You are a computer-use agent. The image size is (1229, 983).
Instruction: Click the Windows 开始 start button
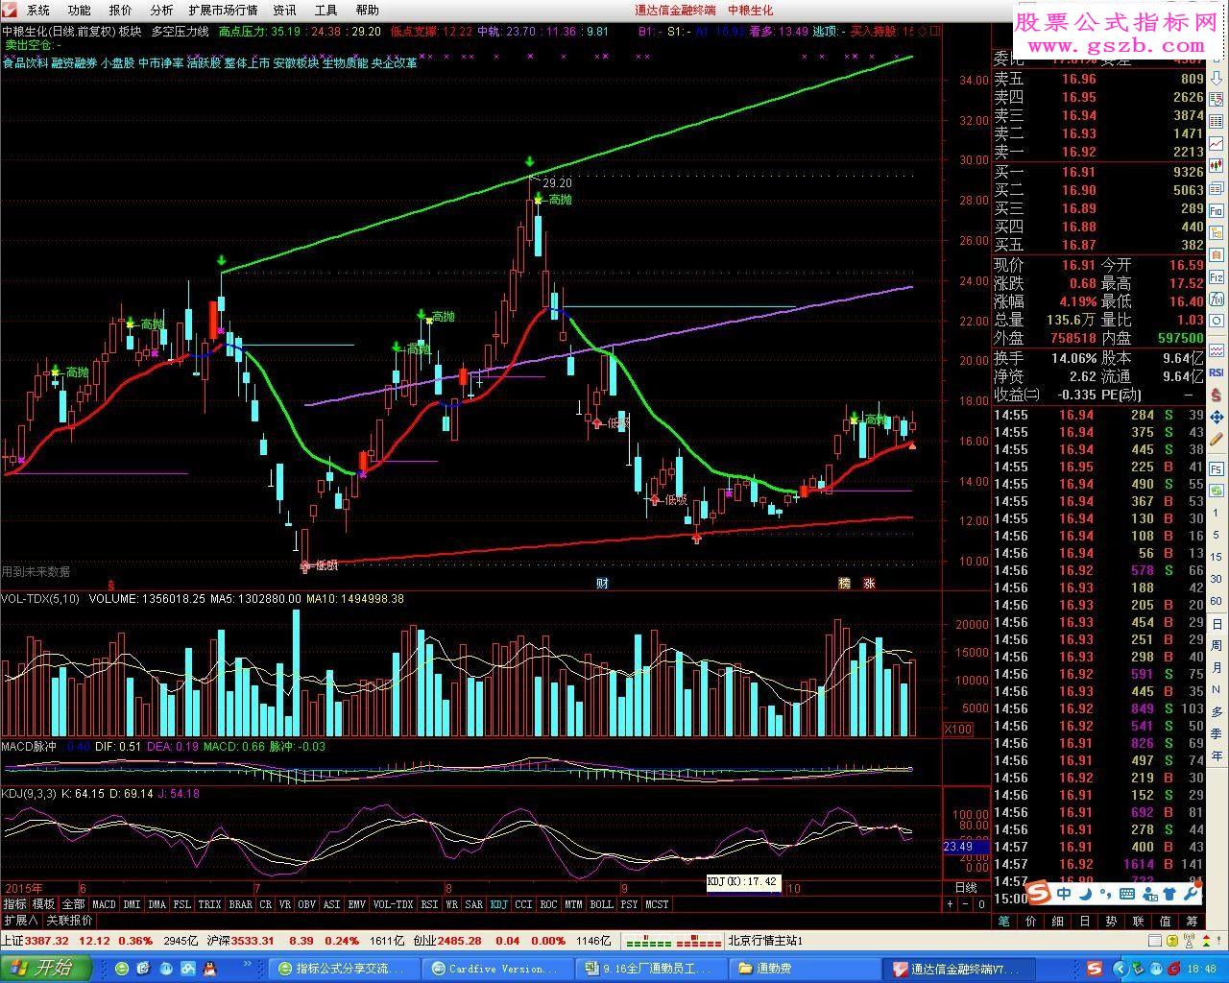click(45, 968)
